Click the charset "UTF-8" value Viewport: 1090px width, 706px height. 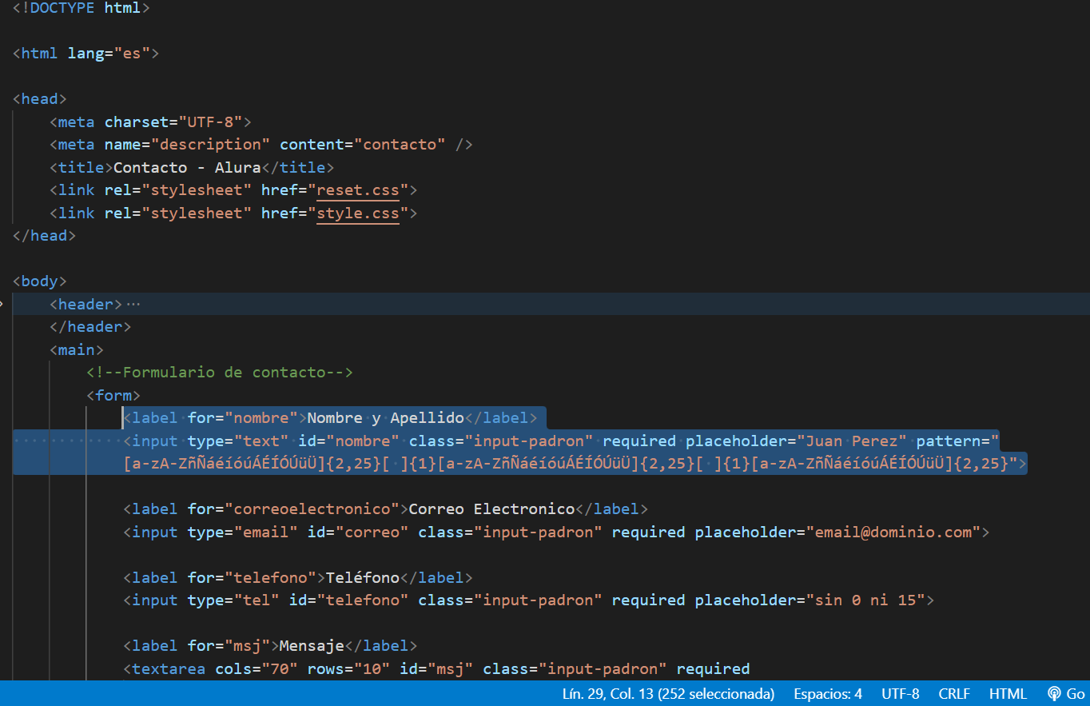211,122
